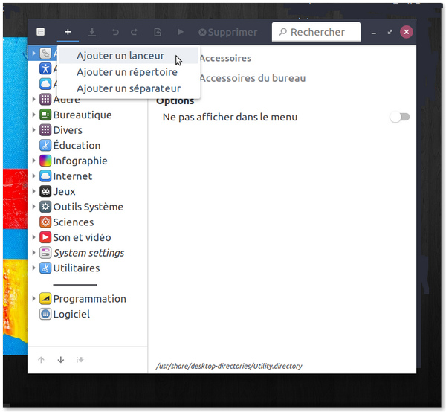Select the Éducation category in the list
The image size is (446, 412).
click(x=76, y=146)
